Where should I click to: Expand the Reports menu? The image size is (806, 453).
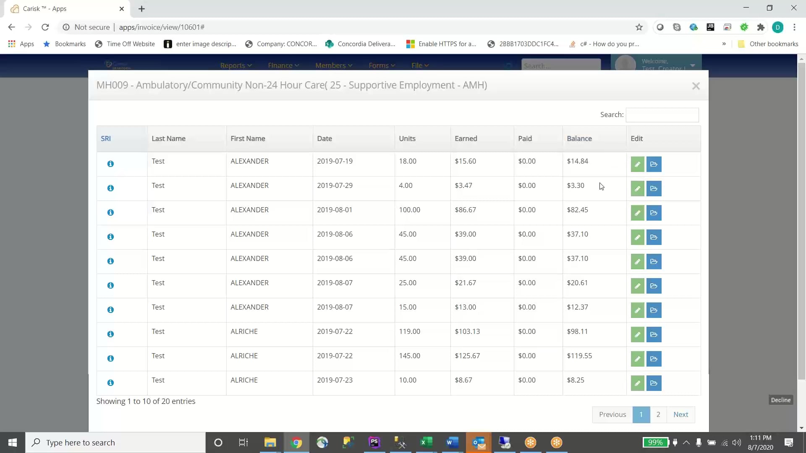pos(236,65)
